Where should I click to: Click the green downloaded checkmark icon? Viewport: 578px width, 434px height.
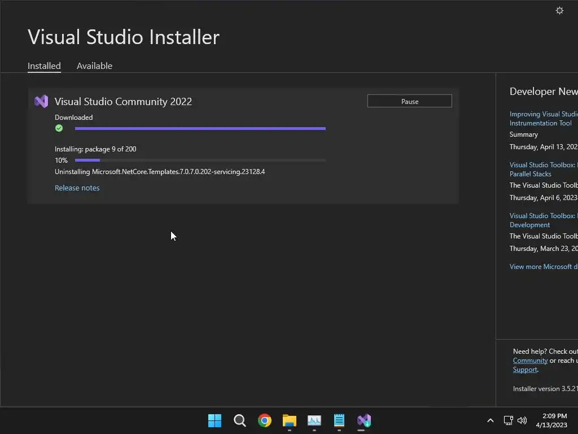[59, 128]
